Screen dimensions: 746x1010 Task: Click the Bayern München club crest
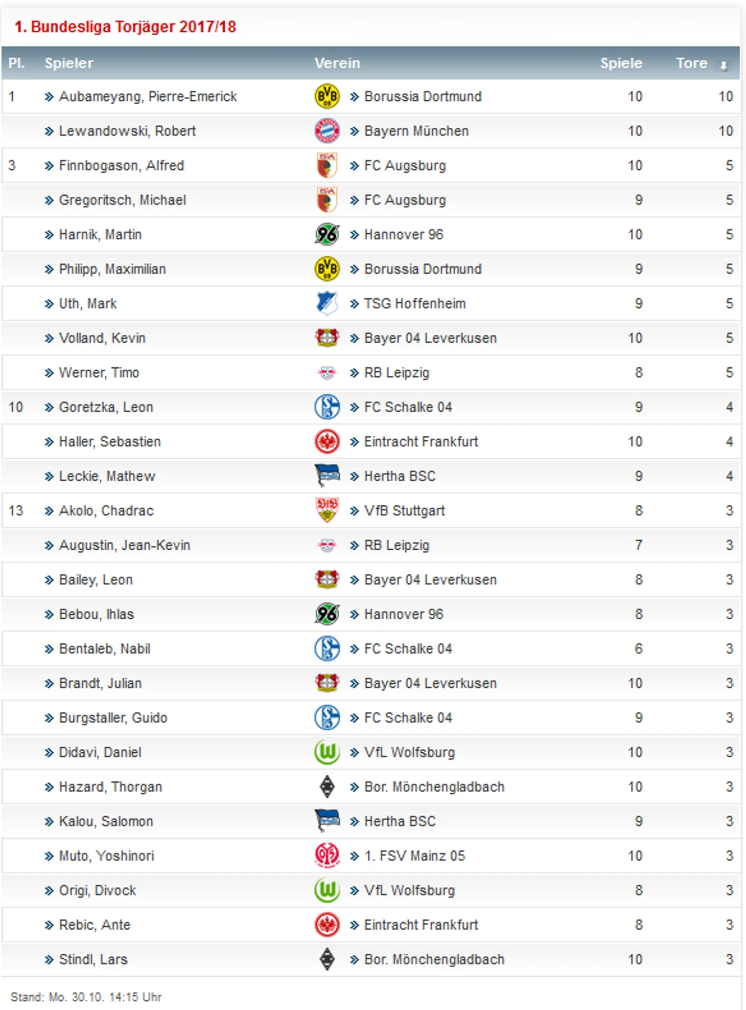coord(327,131)
